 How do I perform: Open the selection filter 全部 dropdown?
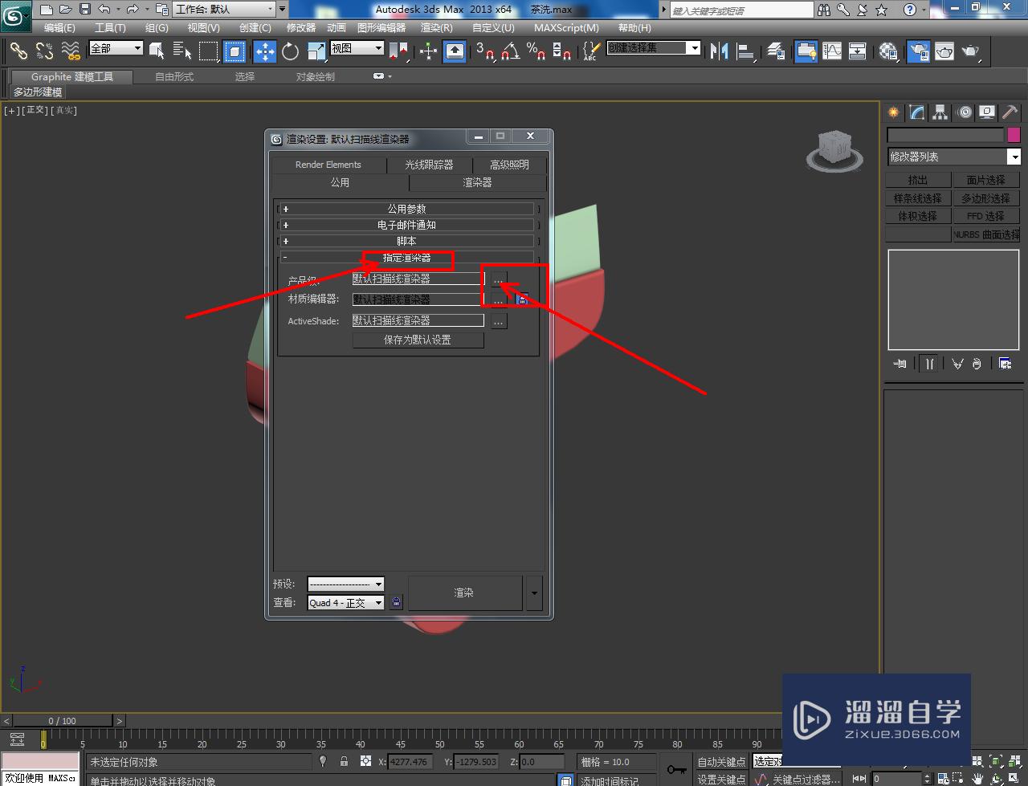pyautogui.click(x=116, y=48)
